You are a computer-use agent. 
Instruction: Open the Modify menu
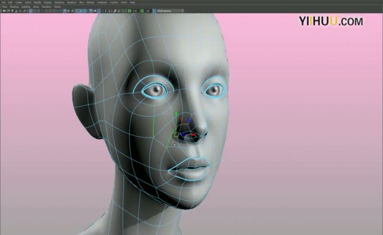coord(37,3)
